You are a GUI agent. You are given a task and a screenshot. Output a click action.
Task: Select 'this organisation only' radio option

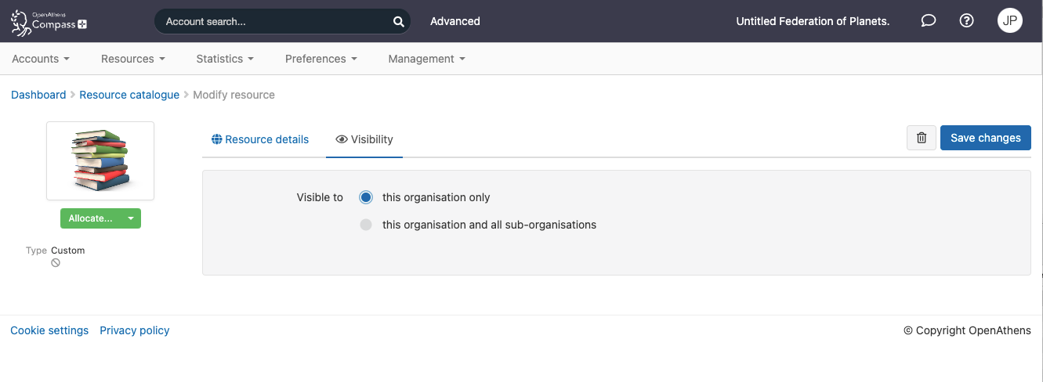point(366,197)
